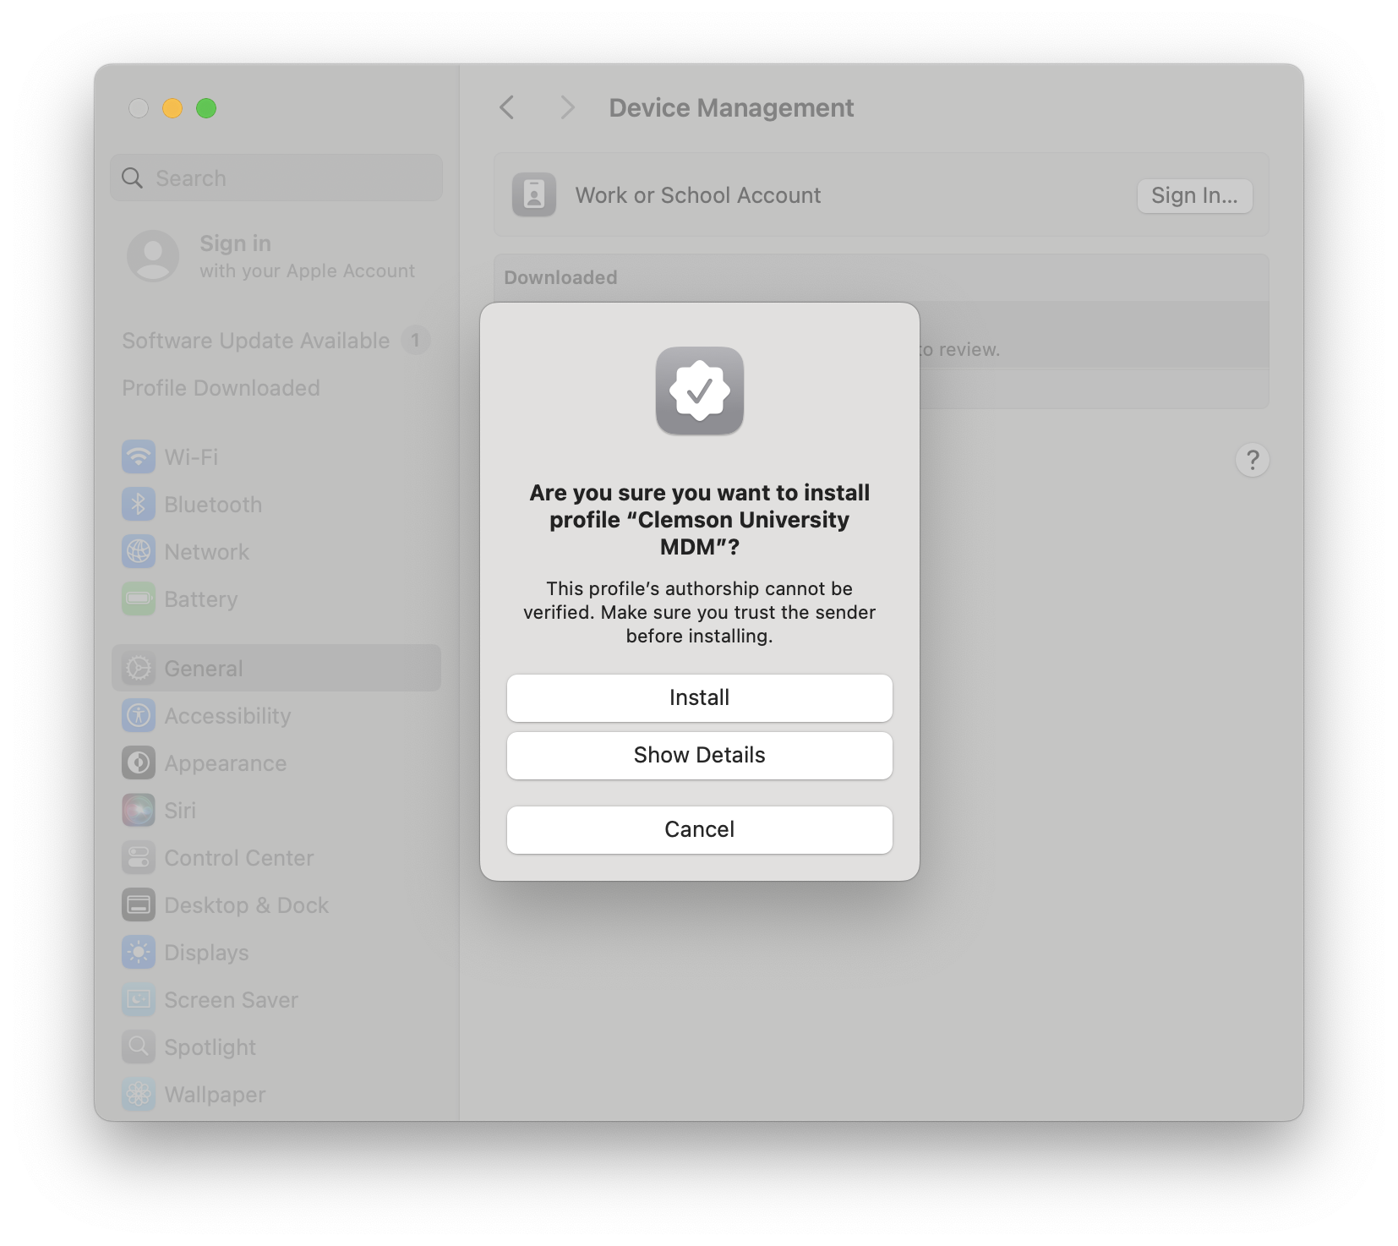Screen dimensions: 1398x1246
Task: Open Network settings pane
Action: point(276,552)
